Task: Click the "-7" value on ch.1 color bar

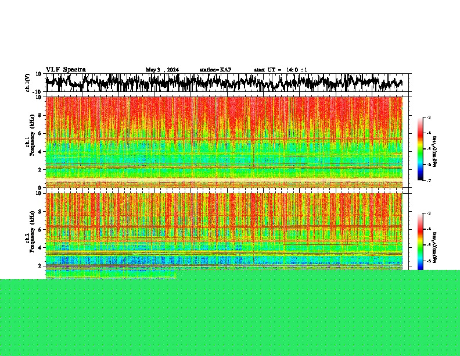Action: point(428,181)
